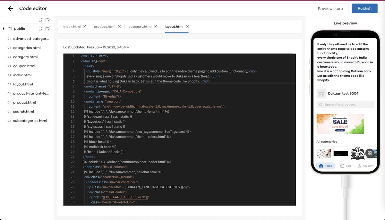Click the new file icon above the public folder
The image size is (385, 220).
tap(40, 20)
